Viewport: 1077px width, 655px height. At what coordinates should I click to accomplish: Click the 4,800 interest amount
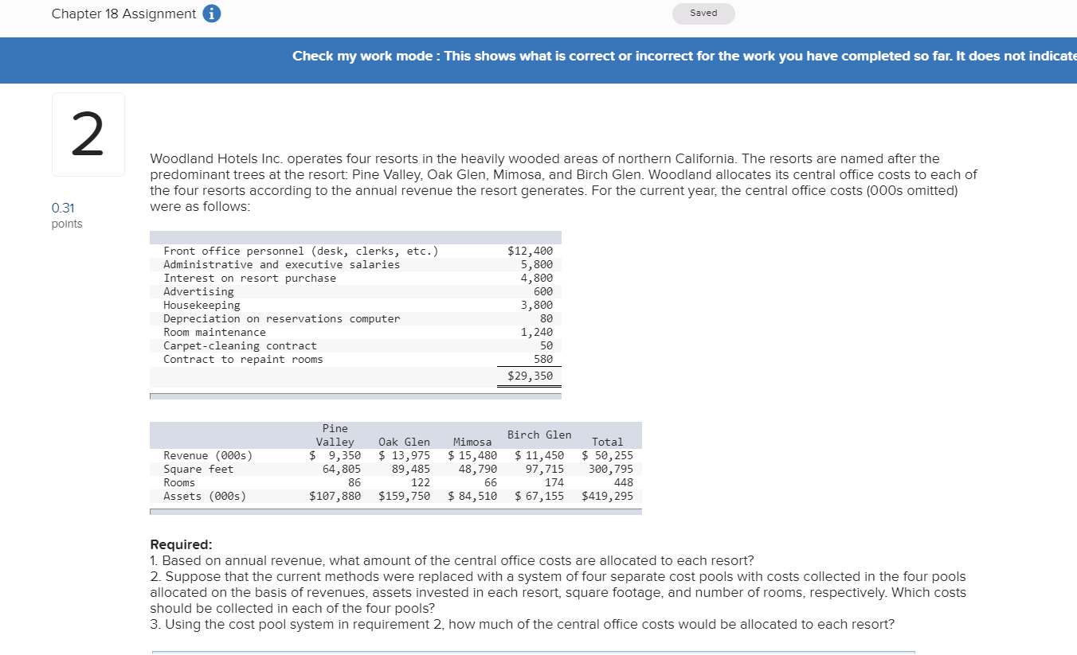click(537, 278)
